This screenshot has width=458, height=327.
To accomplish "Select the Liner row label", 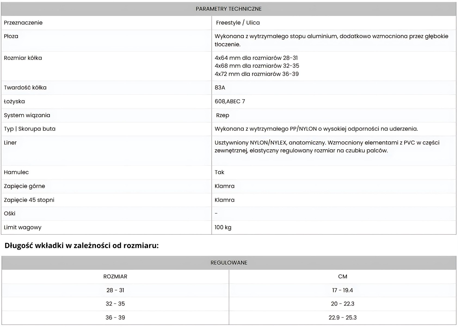I will 10,143.
